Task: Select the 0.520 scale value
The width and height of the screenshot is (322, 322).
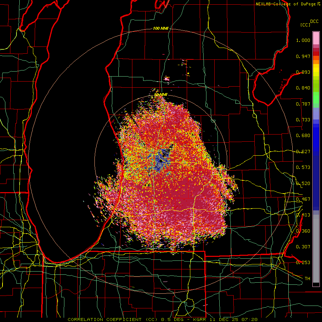Action: 303,184
